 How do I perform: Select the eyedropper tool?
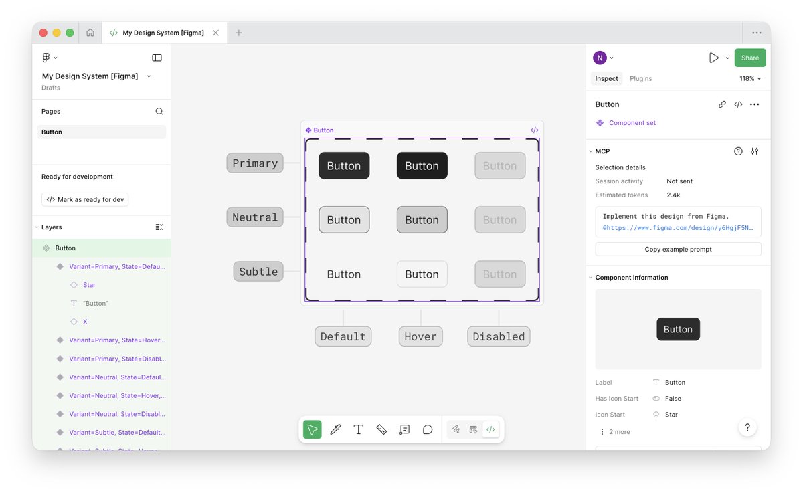(335, 429)
